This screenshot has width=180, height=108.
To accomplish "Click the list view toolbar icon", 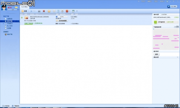I will [58, 11].
